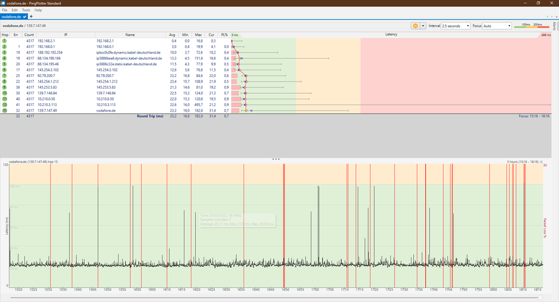Viewport: 559px width, 302px height.
Task: Click the PL% column header
Action: click(224, 35)
